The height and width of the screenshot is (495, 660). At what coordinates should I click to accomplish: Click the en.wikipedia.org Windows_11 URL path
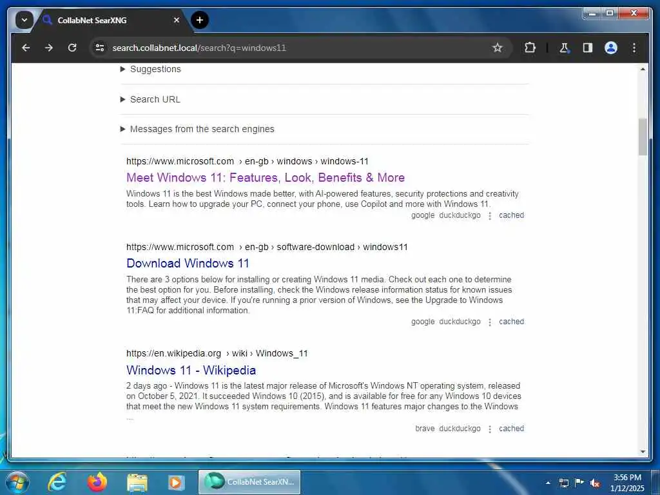[x=217, y=354]
